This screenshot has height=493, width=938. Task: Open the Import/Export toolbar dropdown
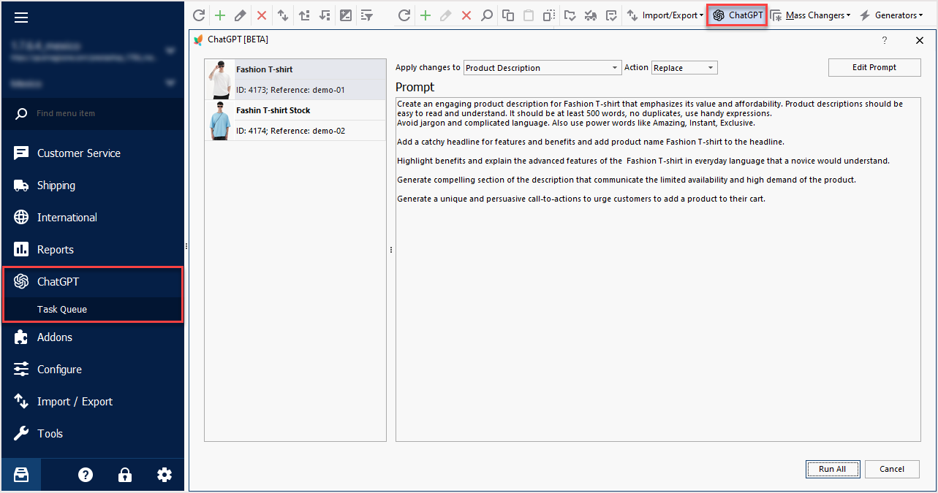[x=665, y=15]
